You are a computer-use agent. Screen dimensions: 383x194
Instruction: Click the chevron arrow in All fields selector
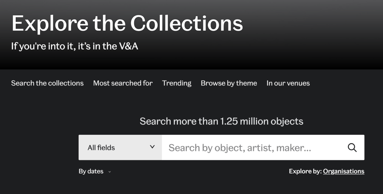[152, 147]
